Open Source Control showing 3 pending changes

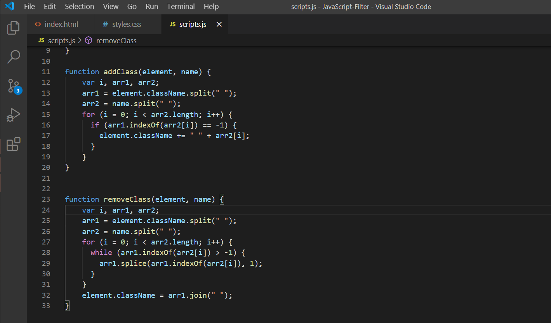pyautogui.click(x=14, y=86)
